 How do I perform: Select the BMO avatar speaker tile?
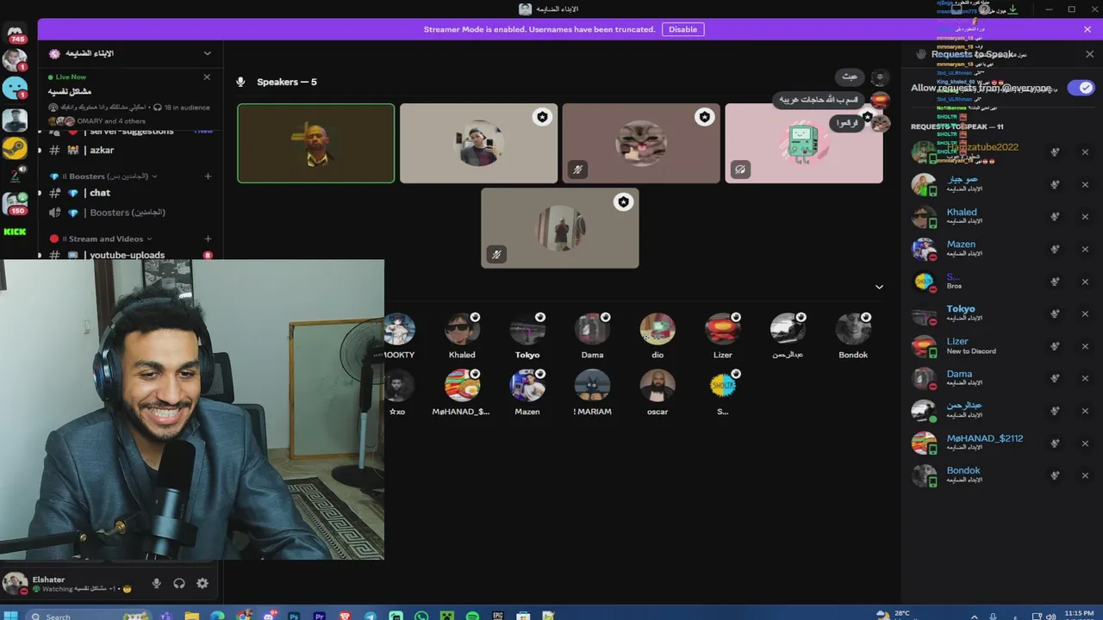804,144
